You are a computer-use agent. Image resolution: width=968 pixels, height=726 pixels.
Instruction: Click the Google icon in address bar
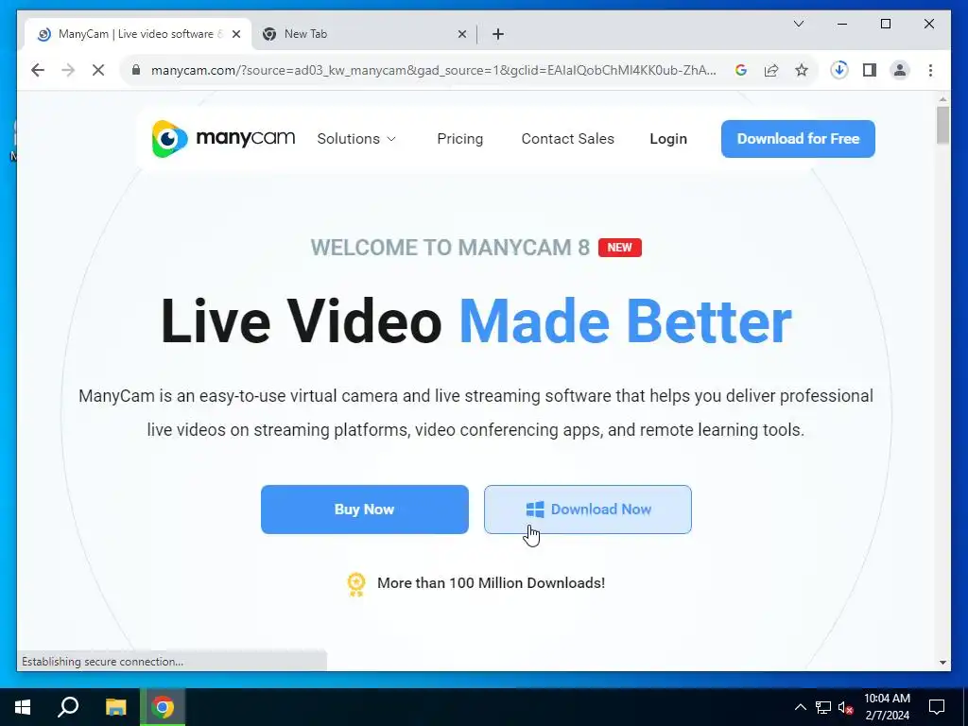point(741,70)
